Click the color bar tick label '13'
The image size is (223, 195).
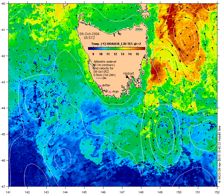[x=122, y=54]
